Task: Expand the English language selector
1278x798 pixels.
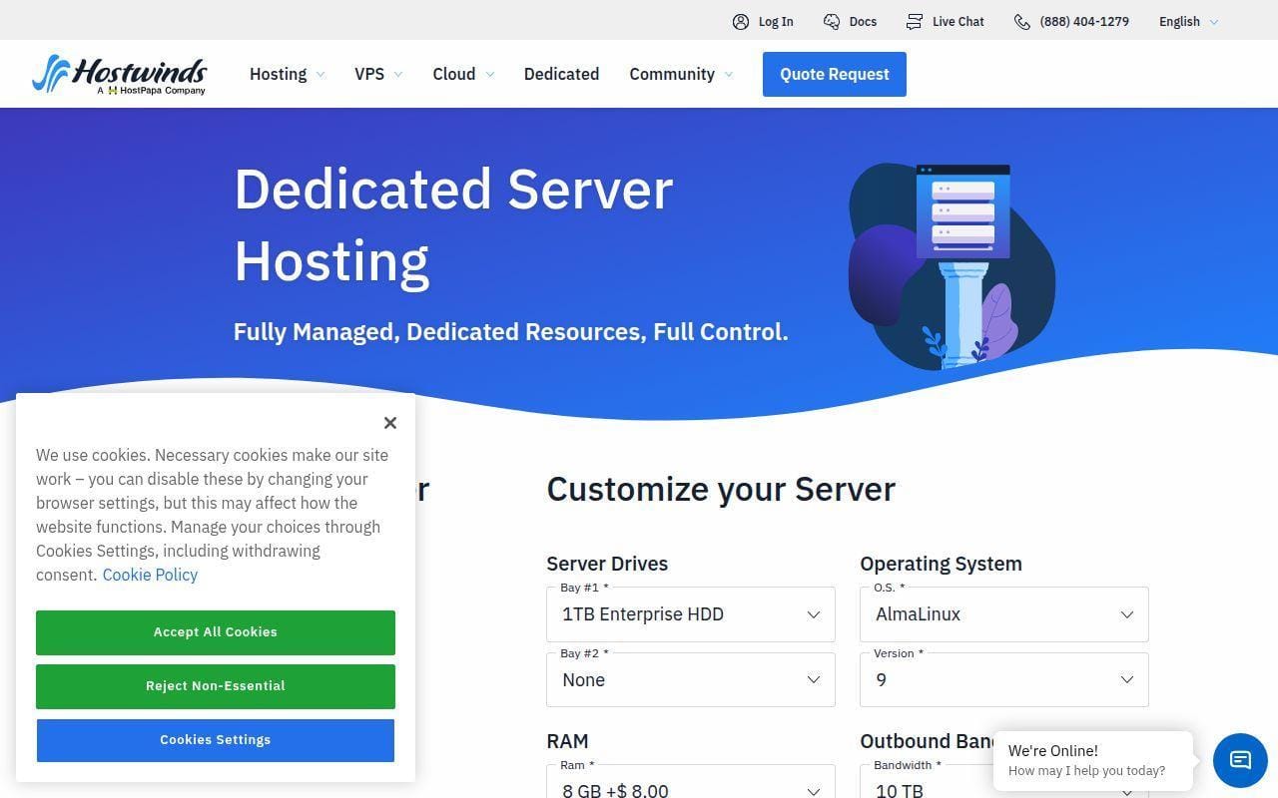Action: pyautogui.click(x=1188, y=22)
